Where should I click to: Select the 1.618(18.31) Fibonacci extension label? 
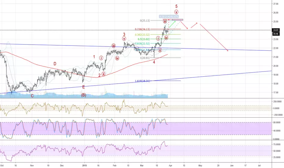(x=142, y=81)
